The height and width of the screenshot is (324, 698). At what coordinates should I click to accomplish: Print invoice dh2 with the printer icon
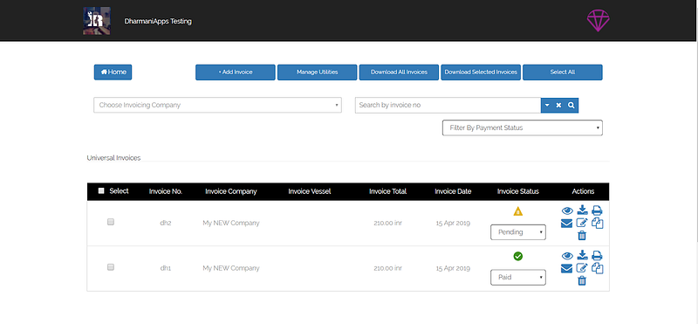pyautogui.click(x=598, y=210)
